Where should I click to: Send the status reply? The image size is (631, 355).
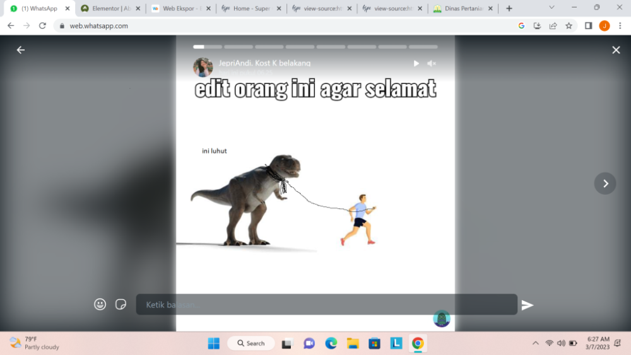(528, 305)
